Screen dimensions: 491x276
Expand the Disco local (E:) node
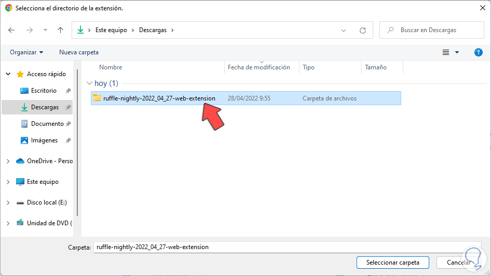click(x=8, y=202)
